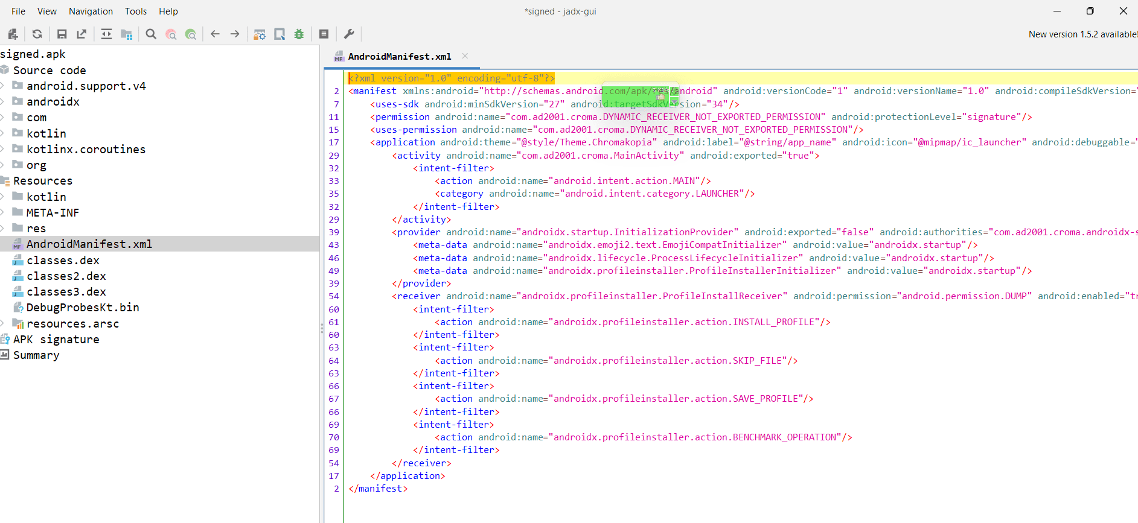Click the closing </manifest> tag

coord(378,489)
